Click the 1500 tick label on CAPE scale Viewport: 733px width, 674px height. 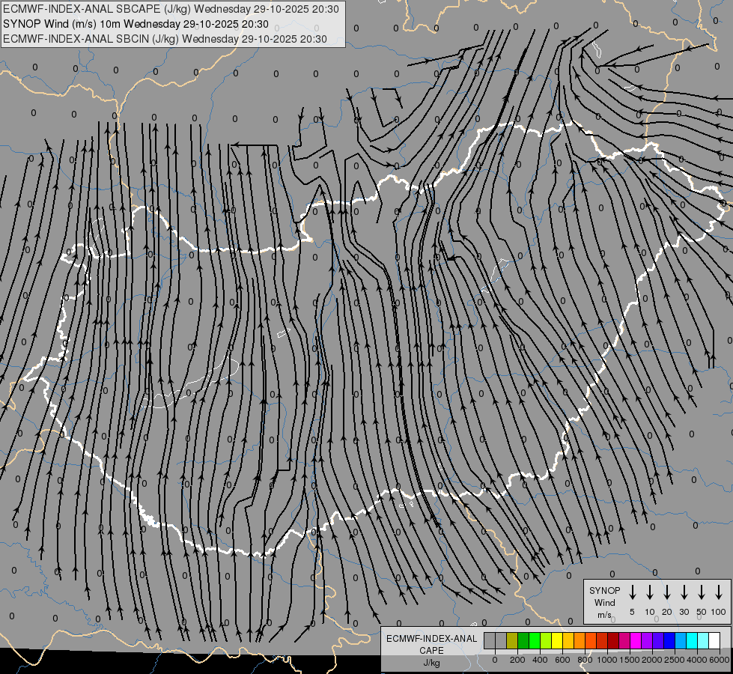(x=630, y=660)
